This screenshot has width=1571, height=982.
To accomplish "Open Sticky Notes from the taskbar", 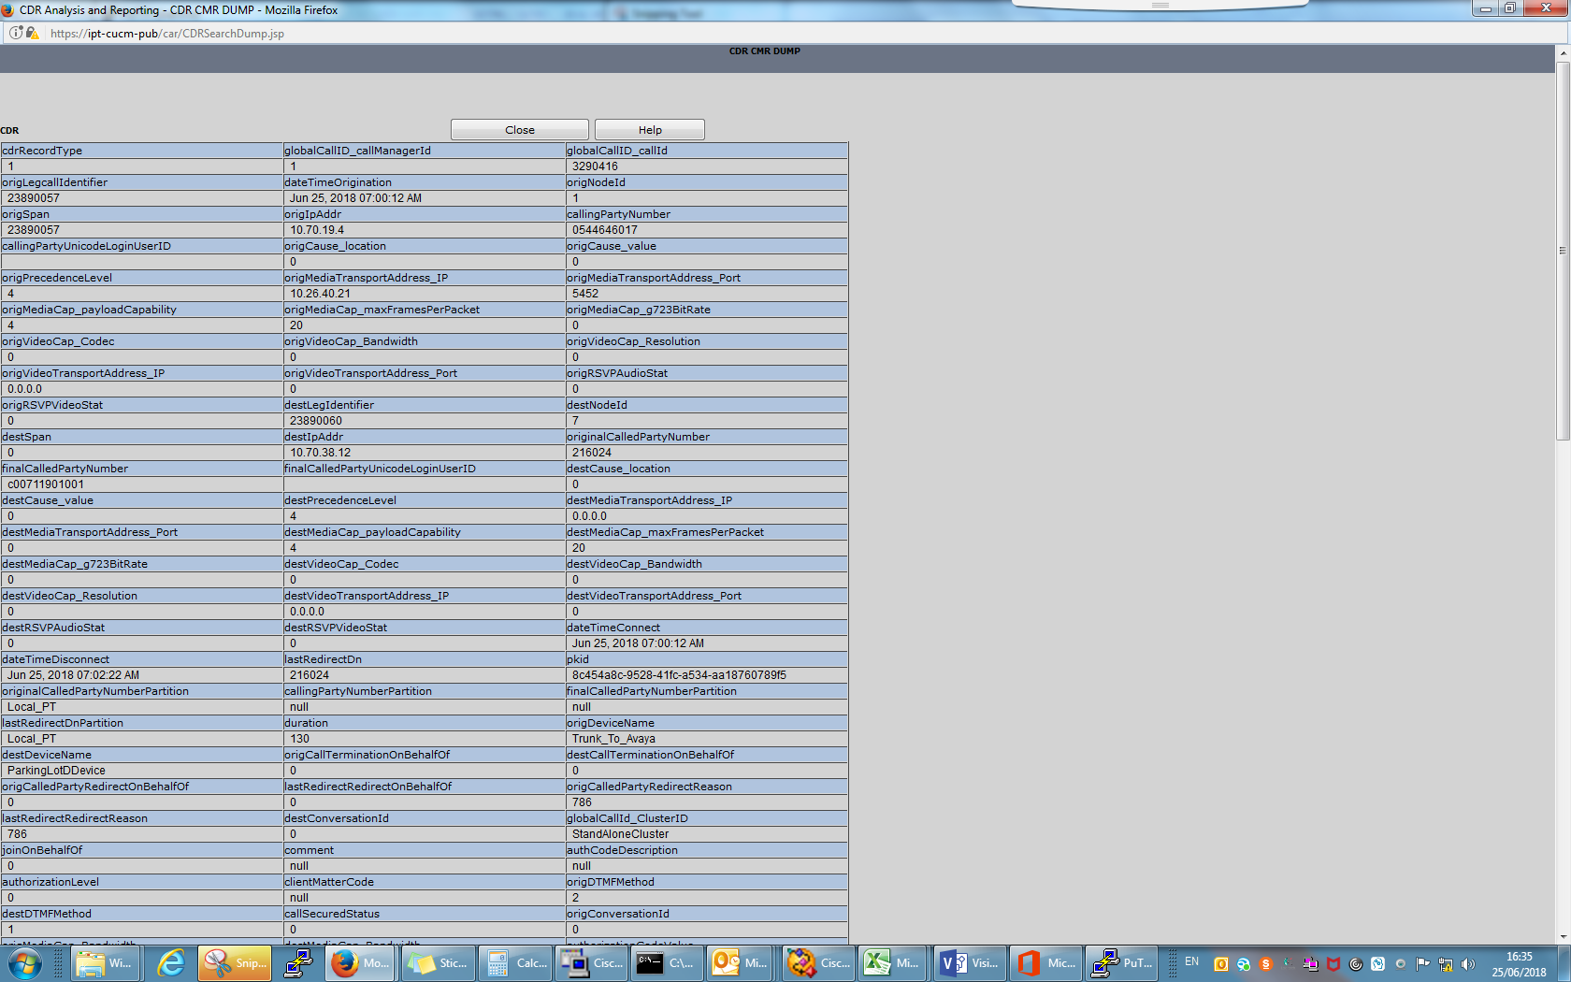I will pyautogui.click(x=437, y=963).
